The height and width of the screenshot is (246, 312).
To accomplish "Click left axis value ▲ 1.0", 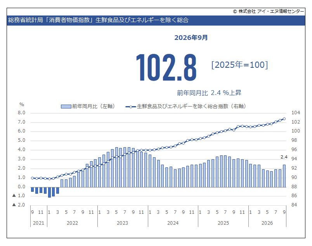I will tap(19, 196).
